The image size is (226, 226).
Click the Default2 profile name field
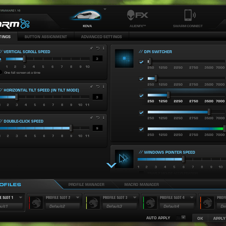point(63,206)
